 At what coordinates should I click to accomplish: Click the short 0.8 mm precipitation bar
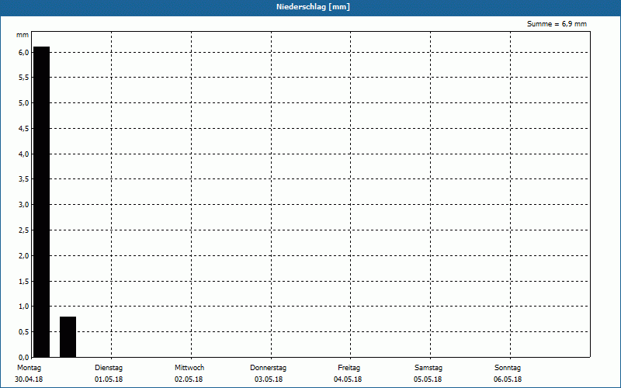coord(68,337)
